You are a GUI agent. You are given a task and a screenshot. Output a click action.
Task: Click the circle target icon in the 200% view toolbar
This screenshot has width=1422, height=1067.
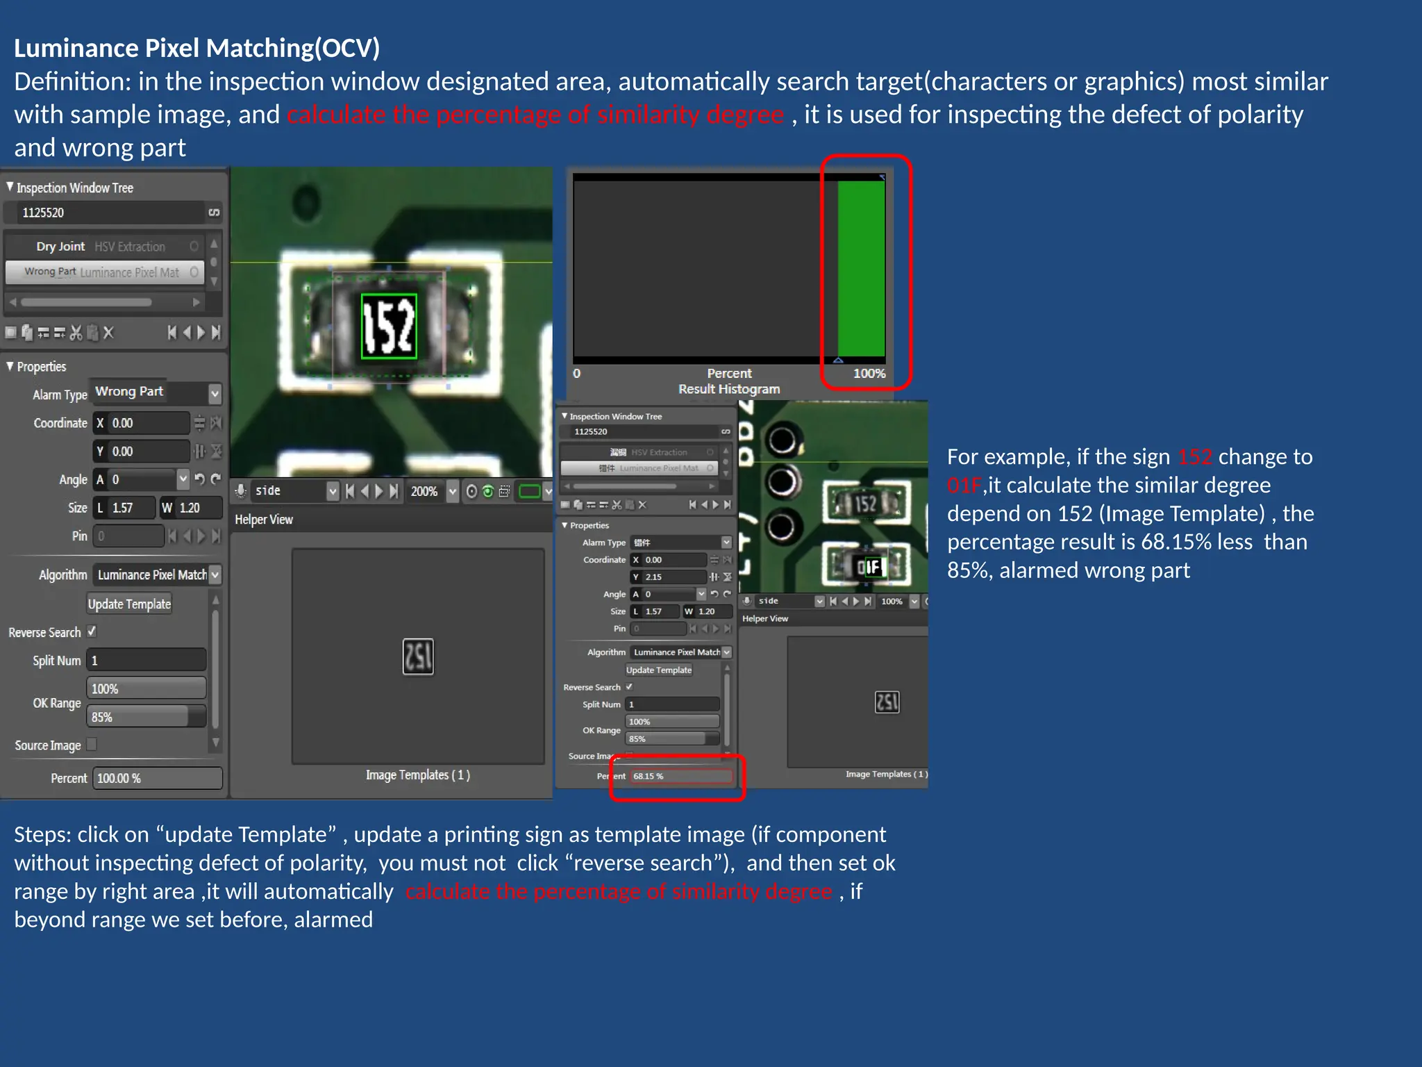pos(471,491)
